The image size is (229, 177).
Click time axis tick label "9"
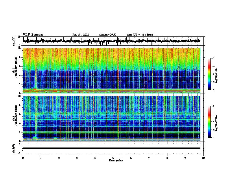click(x=185, y=158)
